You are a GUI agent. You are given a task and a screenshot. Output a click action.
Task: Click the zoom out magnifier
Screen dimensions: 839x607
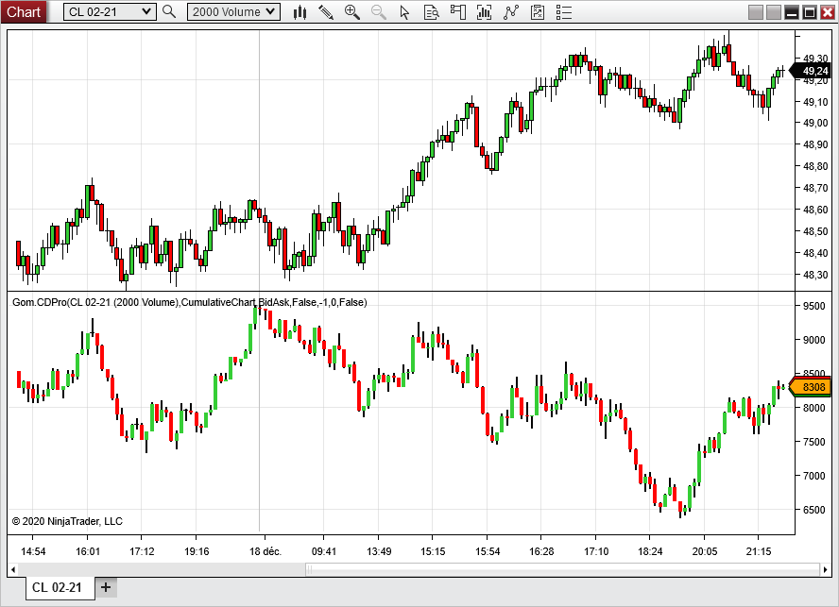click(379, 12)
